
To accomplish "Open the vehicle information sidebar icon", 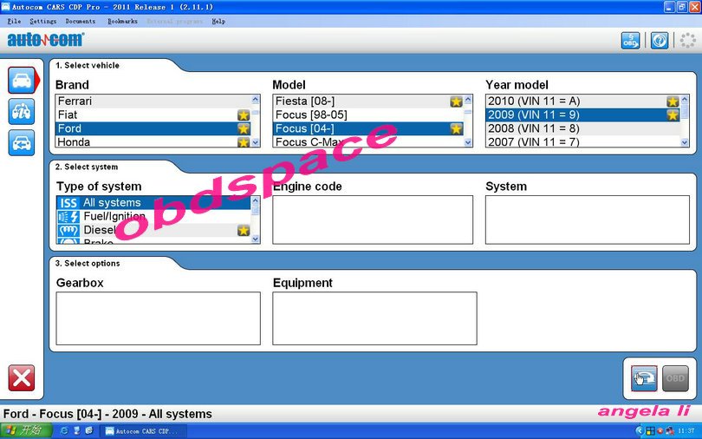I will click(x=21, y=112).
